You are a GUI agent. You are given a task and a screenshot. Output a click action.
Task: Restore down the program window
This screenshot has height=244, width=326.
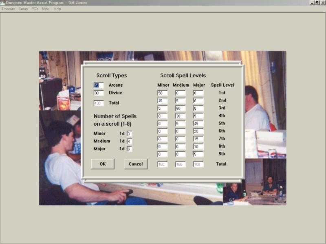pos(317,2)
